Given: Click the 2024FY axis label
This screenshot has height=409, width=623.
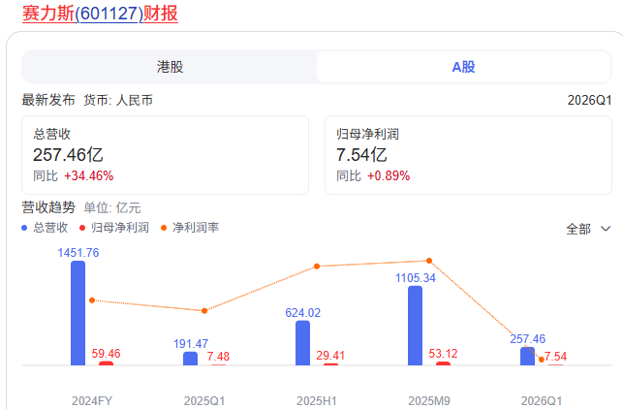Looking at the screenshot, I should point(92,400).
